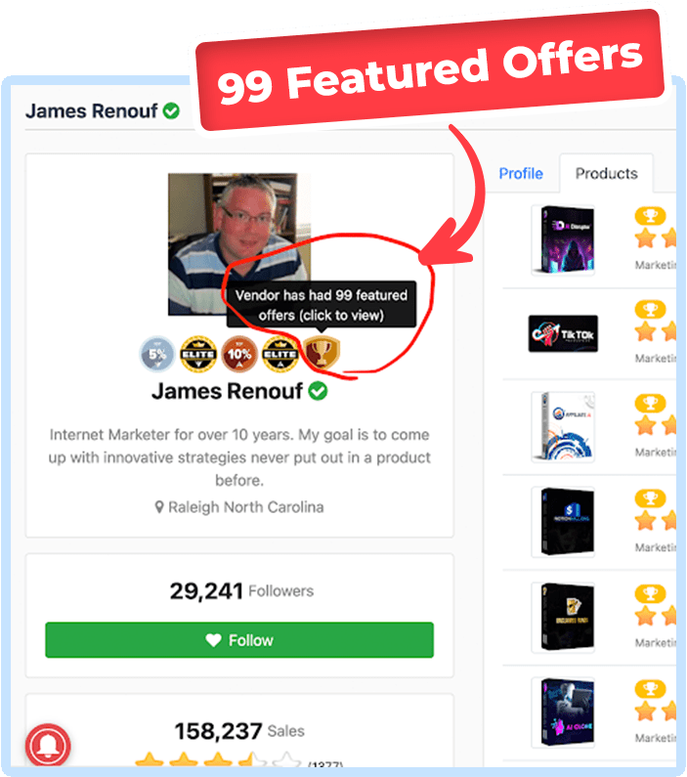Open the Products tab
687x777 pixels.
coord(606,173)
